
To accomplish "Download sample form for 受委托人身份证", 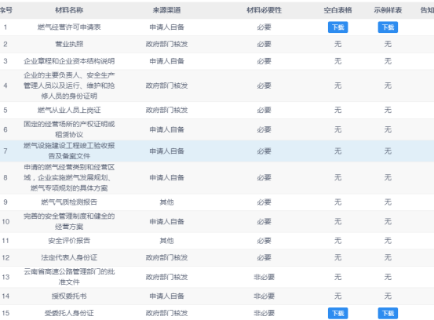I will (x=388, y=313).
